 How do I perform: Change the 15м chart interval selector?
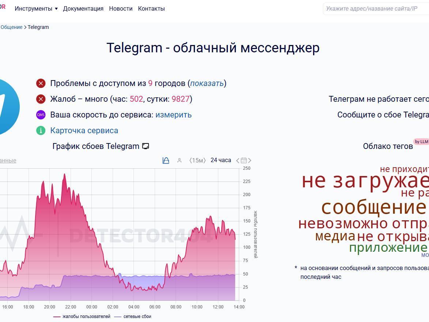[197, 161]
